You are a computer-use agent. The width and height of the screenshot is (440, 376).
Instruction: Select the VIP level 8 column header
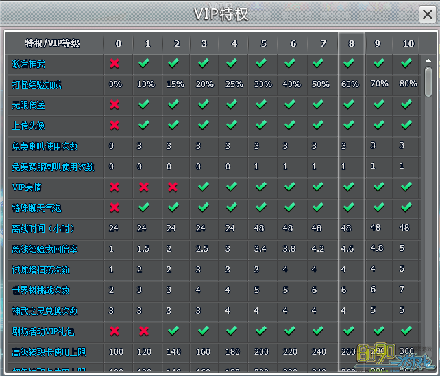351,43
